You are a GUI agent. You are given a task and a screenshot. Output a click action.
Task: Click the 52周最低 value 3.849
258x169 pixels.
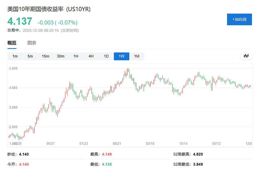click(x=198, y=164)
